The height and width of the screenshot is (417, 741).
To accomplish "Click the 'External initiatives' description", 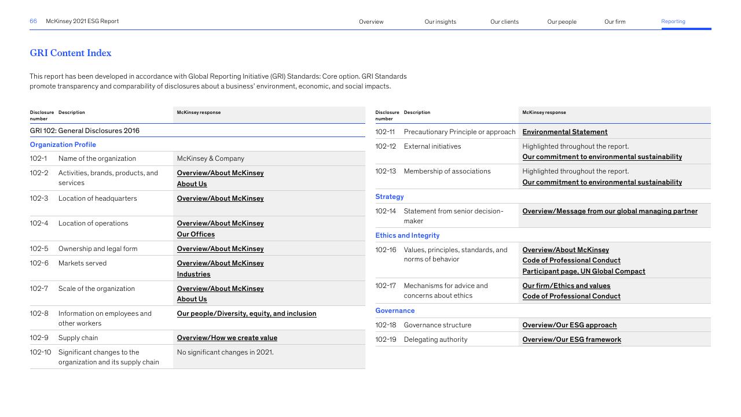I will [432, 146].
